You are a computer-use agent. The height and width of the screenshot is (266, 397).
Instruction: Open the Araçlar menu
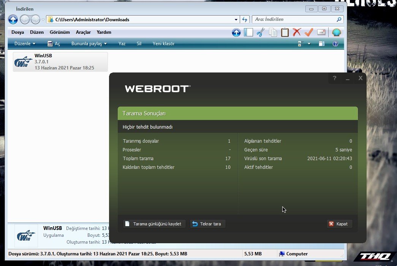[x=83, y=32]
